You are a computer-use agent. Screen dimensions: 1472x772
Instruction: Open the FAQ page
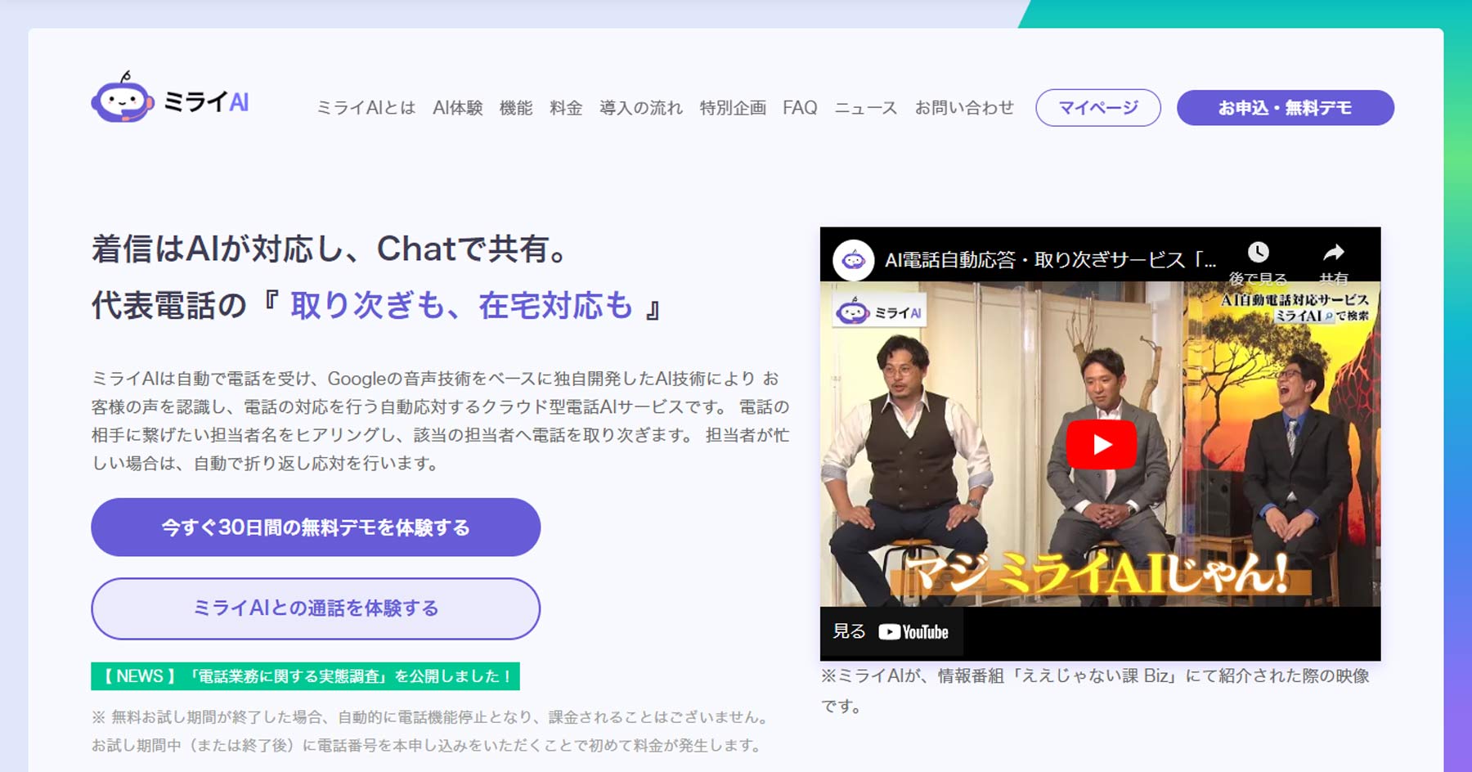pyautogui.click(x=800, y=108)
